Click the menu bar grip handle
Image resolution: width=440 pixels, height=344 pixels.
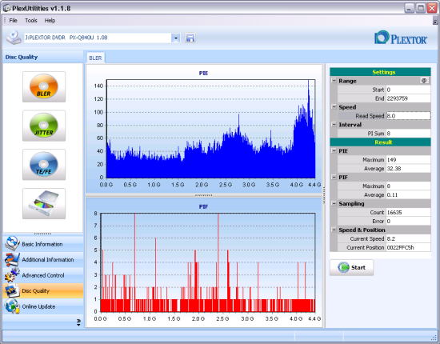point(5,20)
